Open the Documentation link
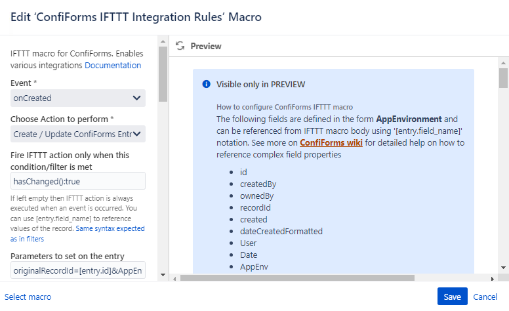509x311 pixels. pos(113,65)
